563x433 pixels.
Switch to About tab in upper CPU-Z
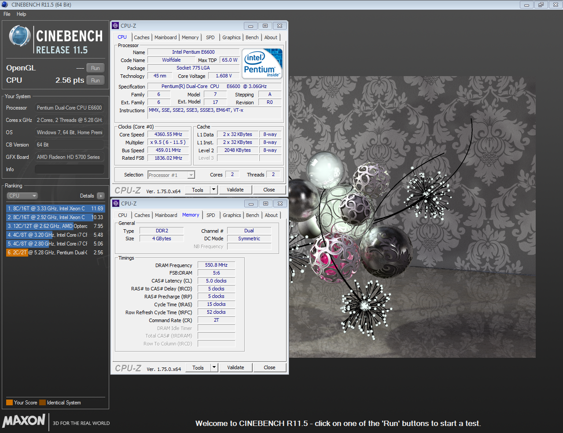pos(271,37)
